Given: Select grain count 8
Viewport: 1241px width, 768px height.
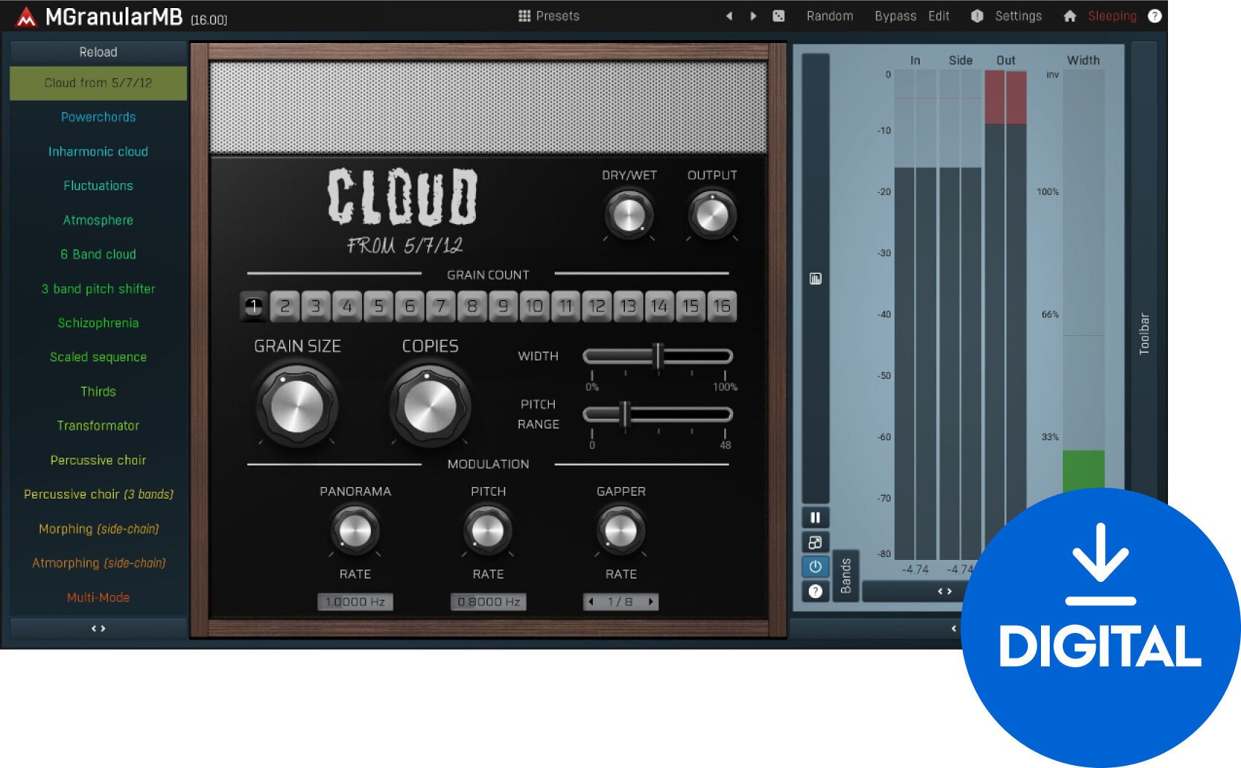Looking at the screenshot, I should [472, 307].
